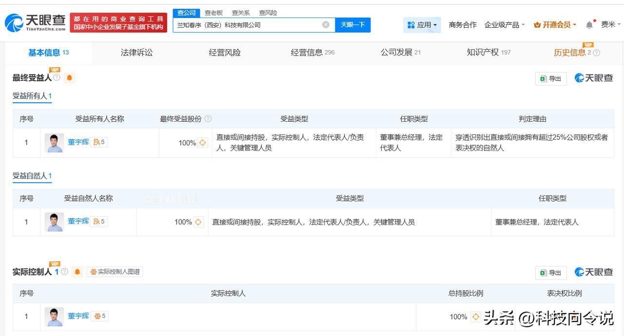Click 董事兼总经理，法定代表人 in 受益自然人 row
Screen dimensions: 624x336
pos(537,222)
